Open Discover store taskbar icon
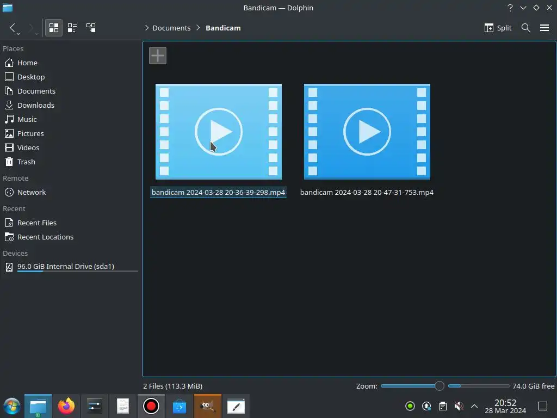The height and width of the screenshot is (418, 557). (x=180, y=406)
